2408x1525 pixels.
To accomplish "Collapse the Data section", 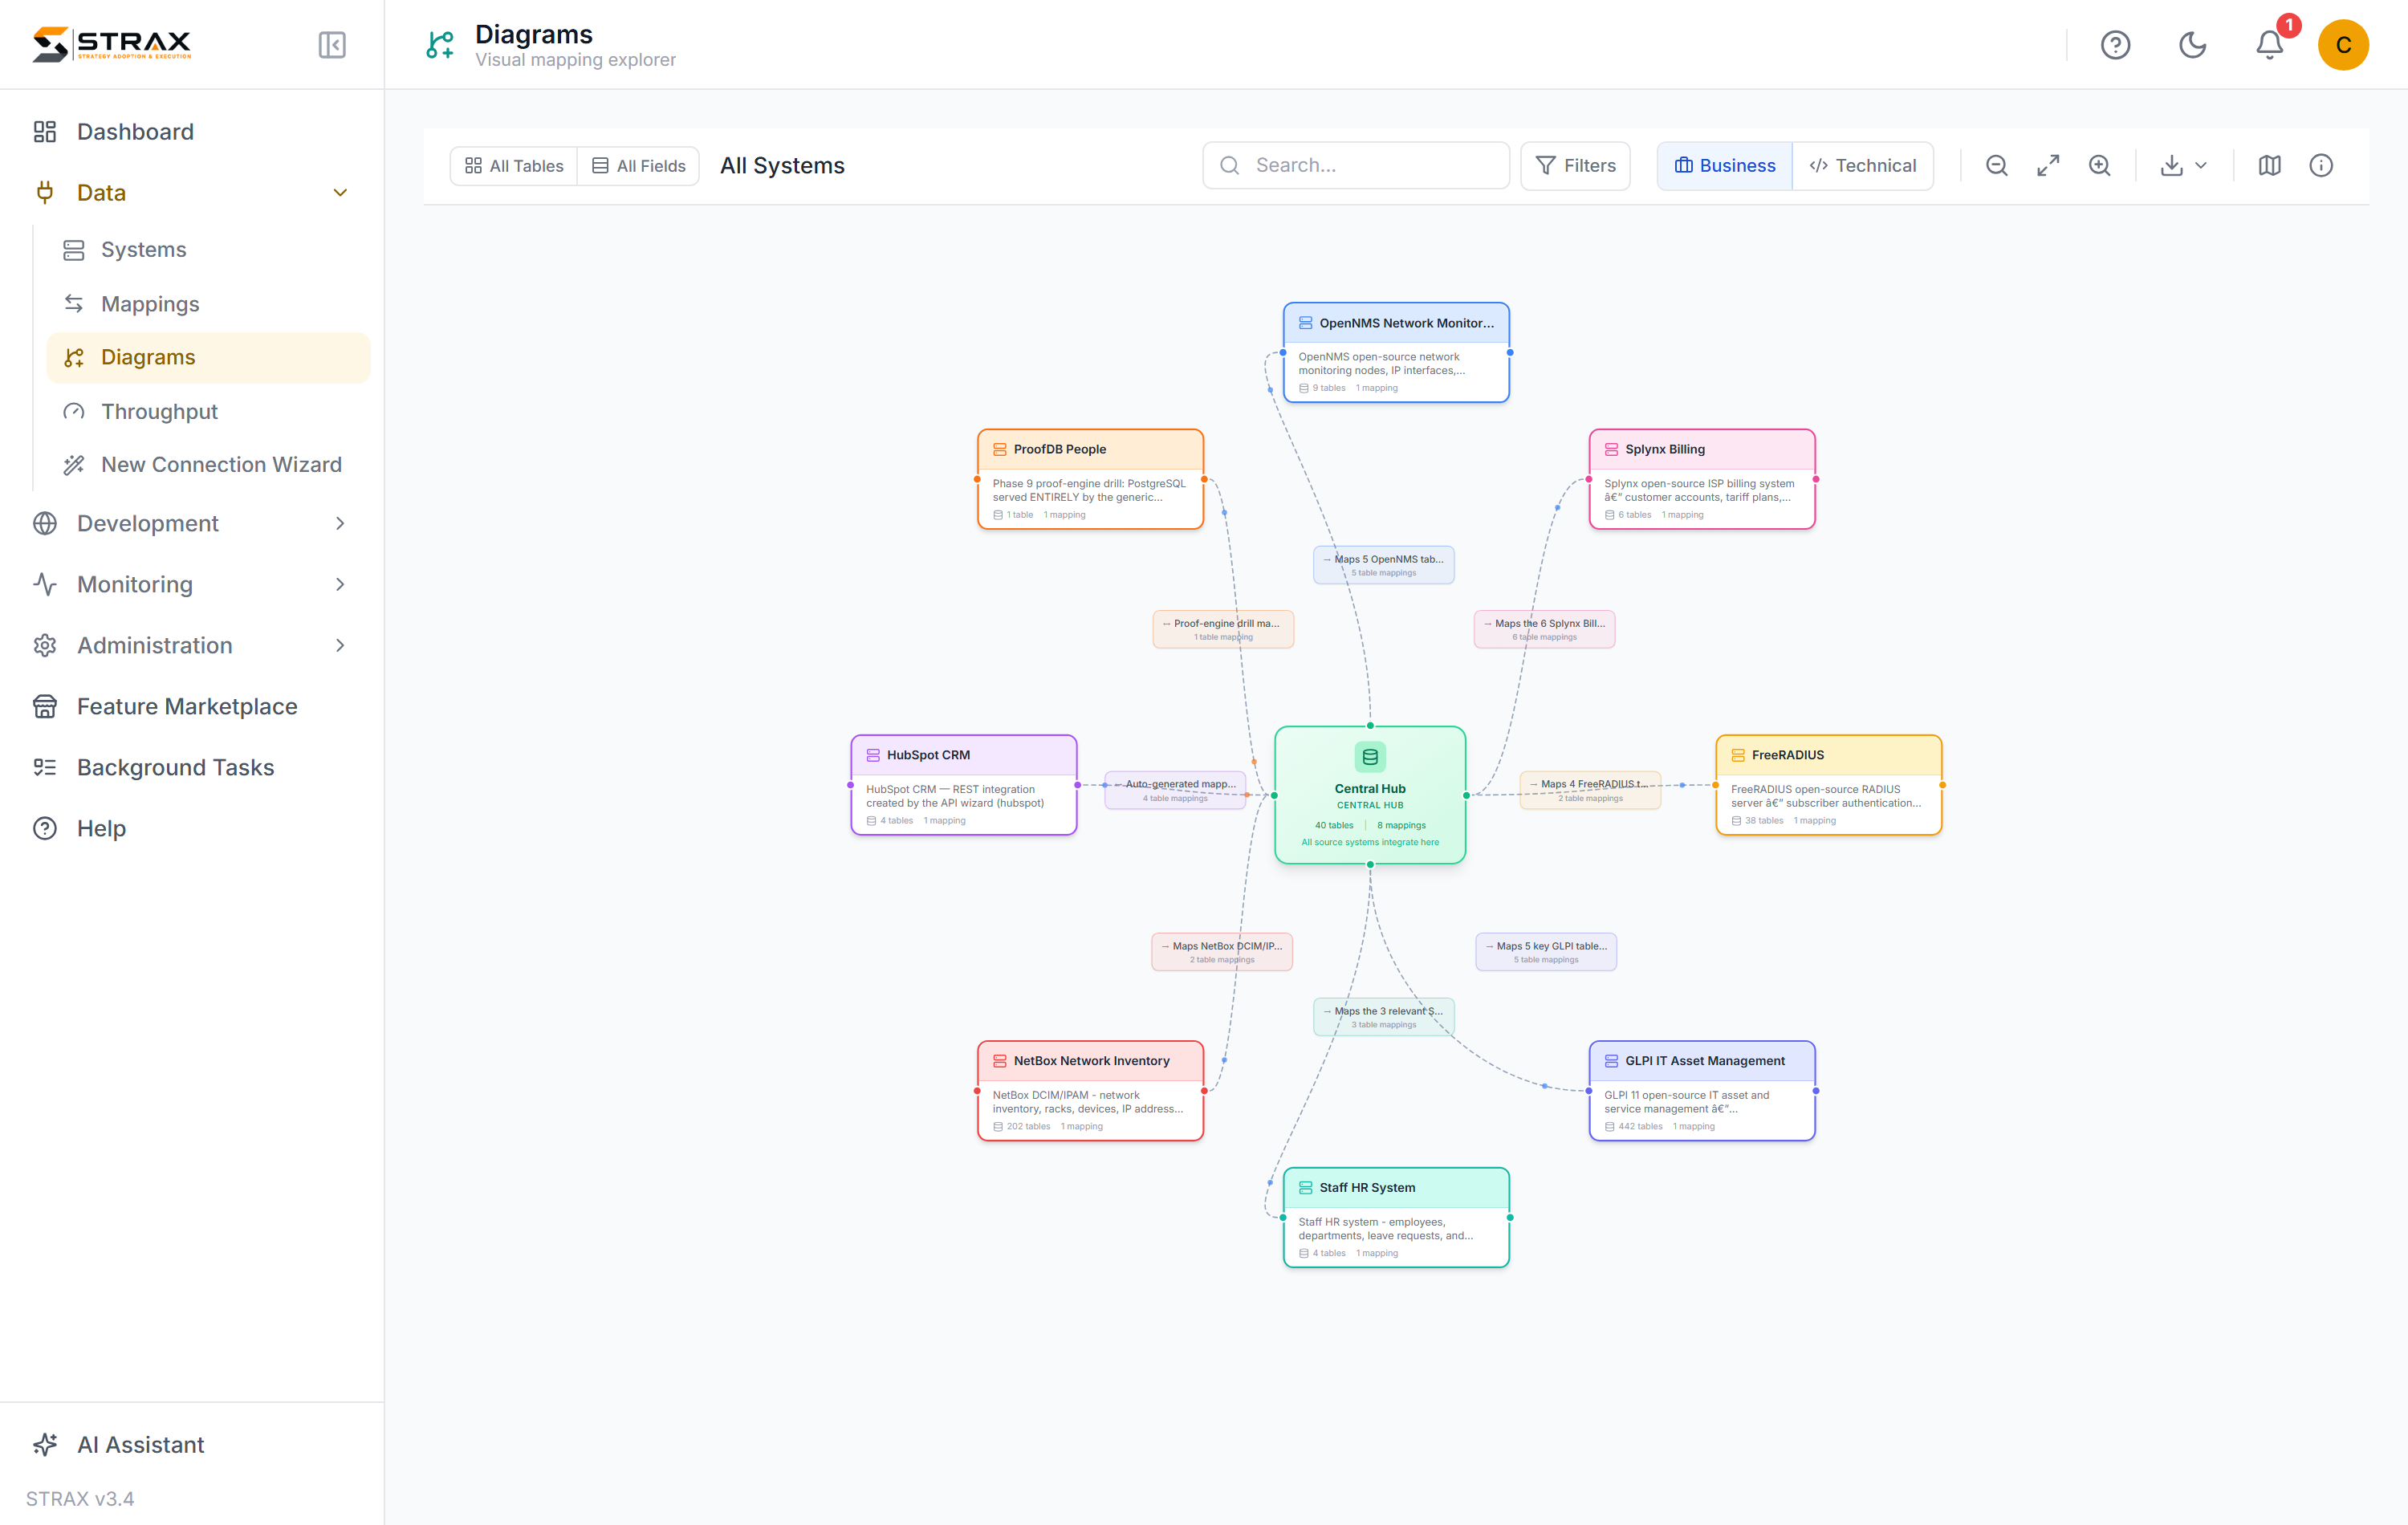I will point(192,193).
